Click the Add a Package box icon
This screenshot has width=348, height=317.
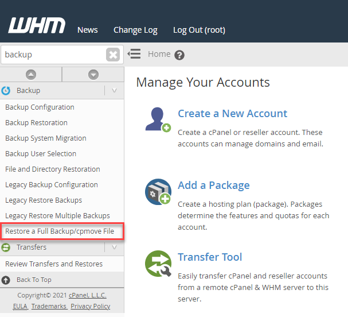point(158,192)
